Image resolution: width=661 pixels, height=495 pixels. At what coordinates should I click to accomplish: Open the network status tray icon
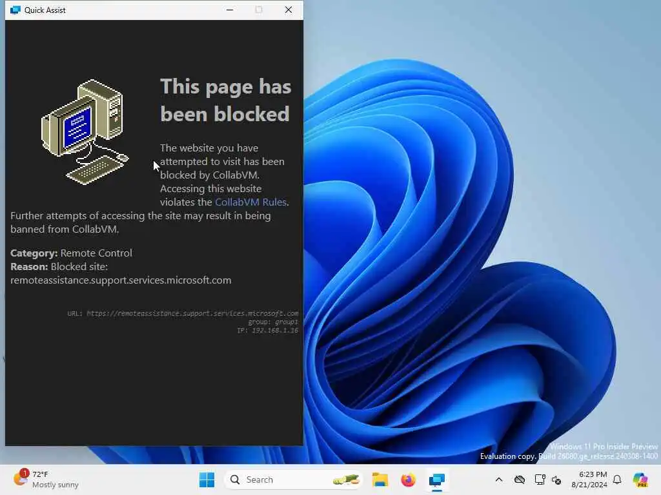click(540, 480)
